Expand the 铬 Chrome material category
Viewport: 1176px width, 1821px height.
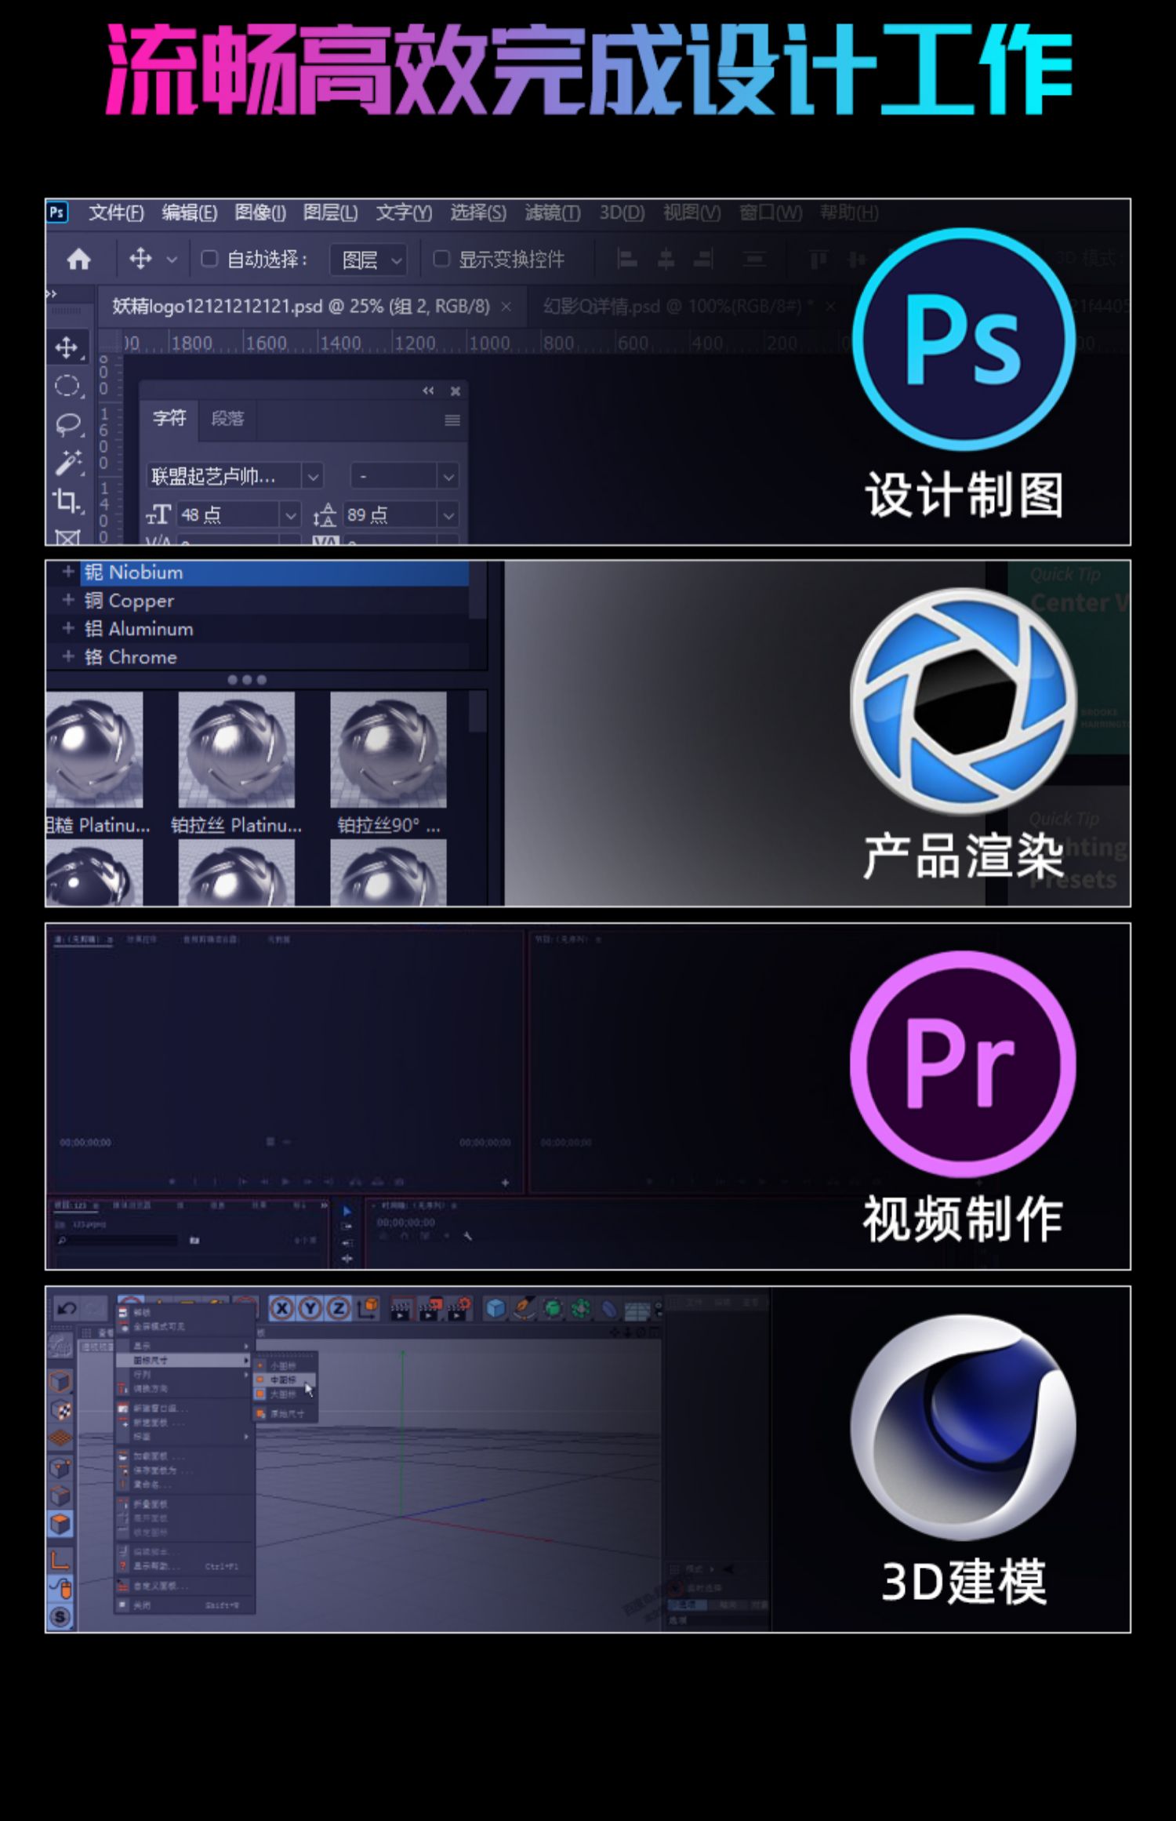pos(68,656)
